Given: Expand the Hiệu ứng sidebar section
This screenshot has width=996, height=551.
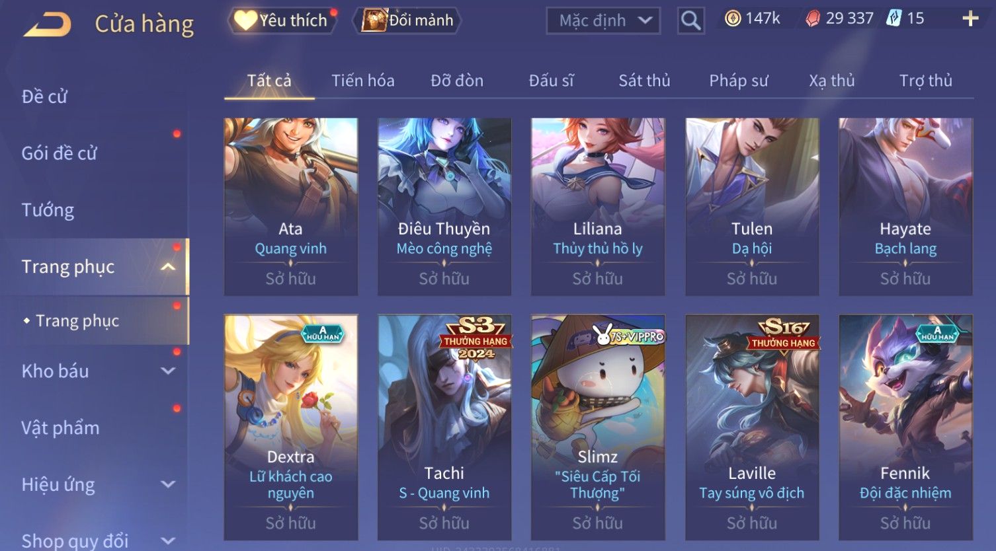Looking at the screenshot, I should pyautogui.click(x=168, y=485).
